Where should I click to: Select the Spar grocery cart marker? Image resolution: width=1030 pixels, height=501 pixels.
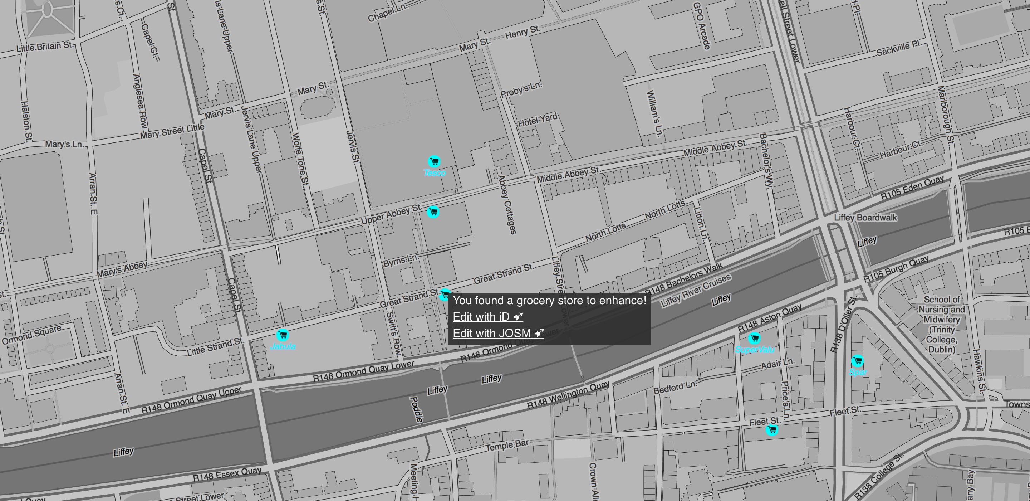tap(857, 361)
